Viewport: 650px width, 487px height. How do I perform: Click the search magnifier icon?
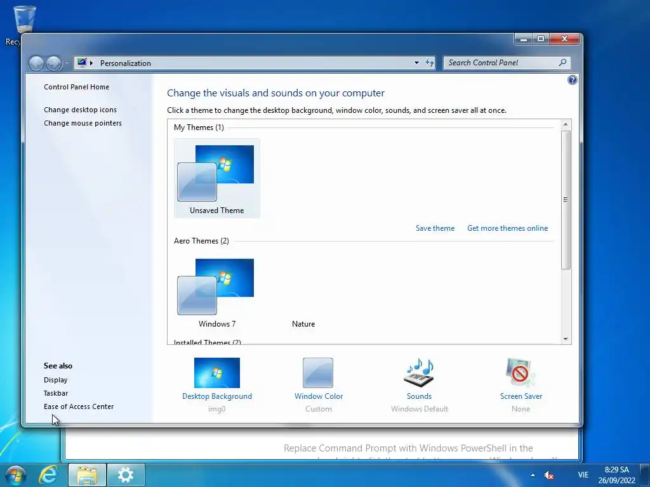pos(562,63)
